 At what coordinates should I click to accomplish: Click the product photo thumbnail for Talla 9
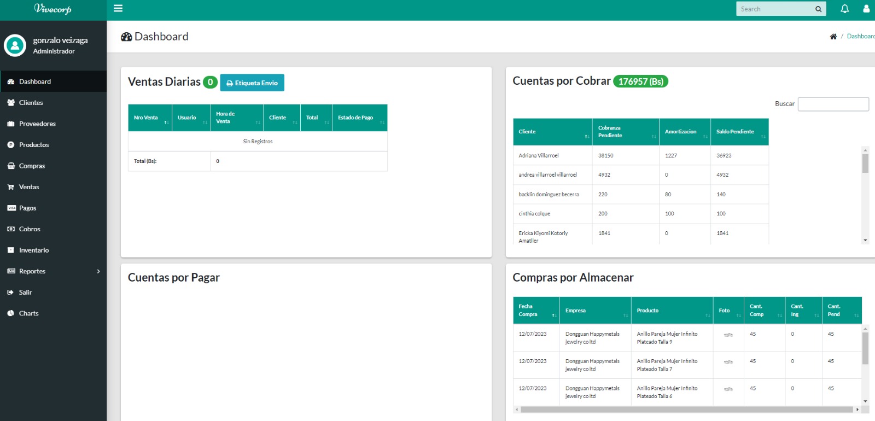[x=728, y=335]
